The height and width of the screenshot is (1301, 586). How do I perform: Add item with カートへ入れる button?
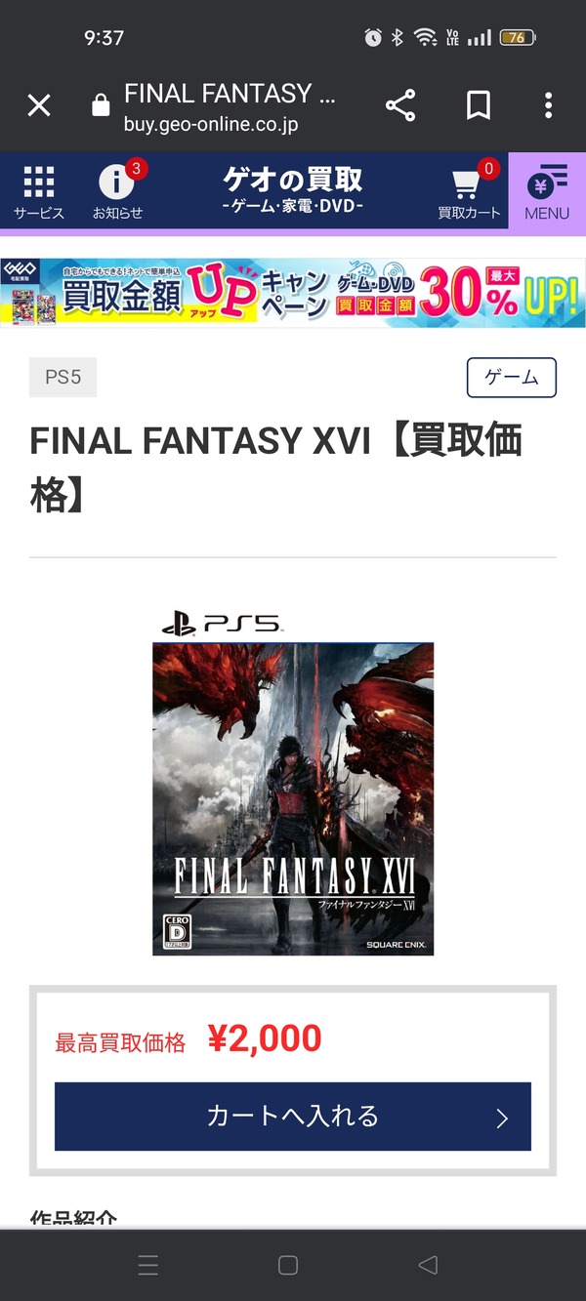[293, 1117]
